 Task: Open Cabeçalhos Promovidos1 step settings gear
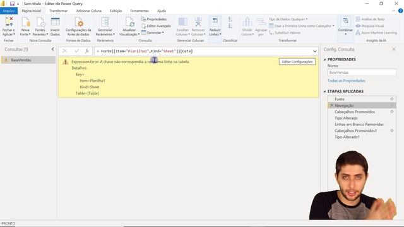coord(392,131)
